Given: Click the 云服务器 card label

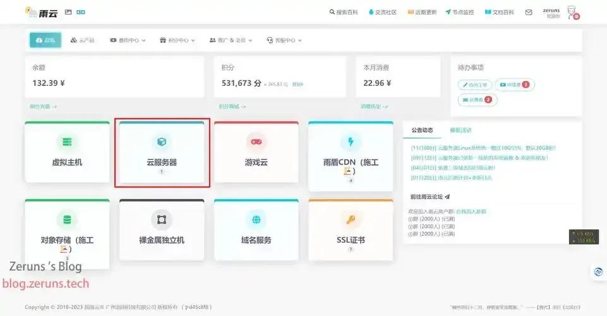Looking at the screenshot, I should tap(162, 162).
